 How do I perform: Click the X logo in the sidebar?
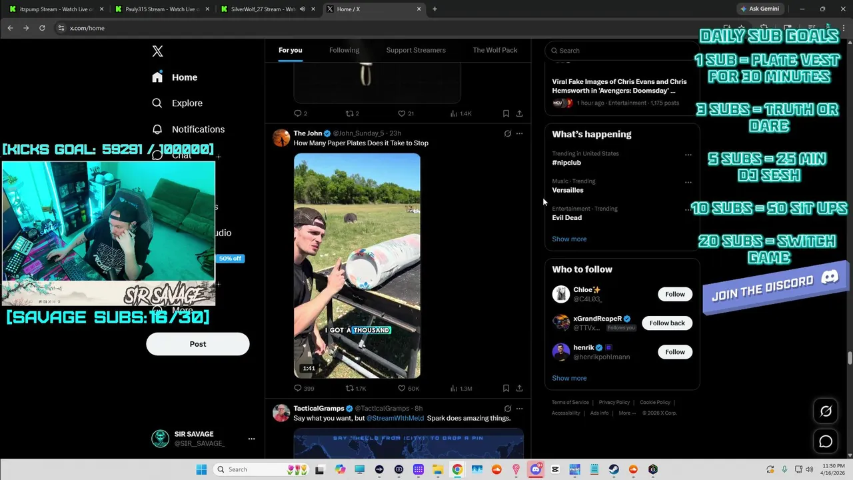tap(157, 51)
